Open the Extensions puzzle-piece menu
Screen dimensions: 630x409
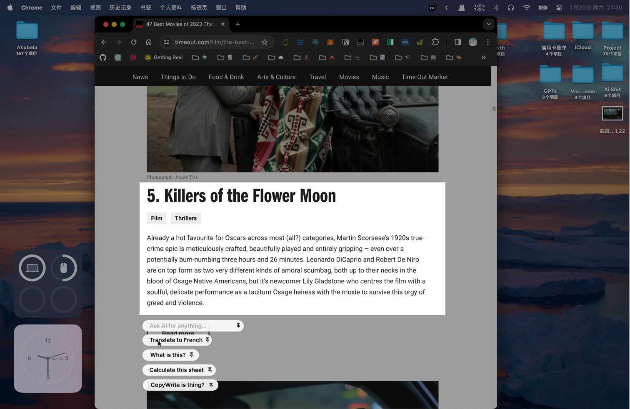point(435,42)
